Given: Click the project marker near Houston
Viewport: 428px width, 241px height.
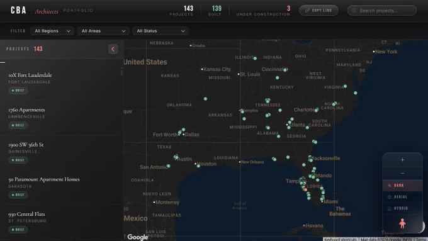Looking at the screenshot, I should (198, 166).
